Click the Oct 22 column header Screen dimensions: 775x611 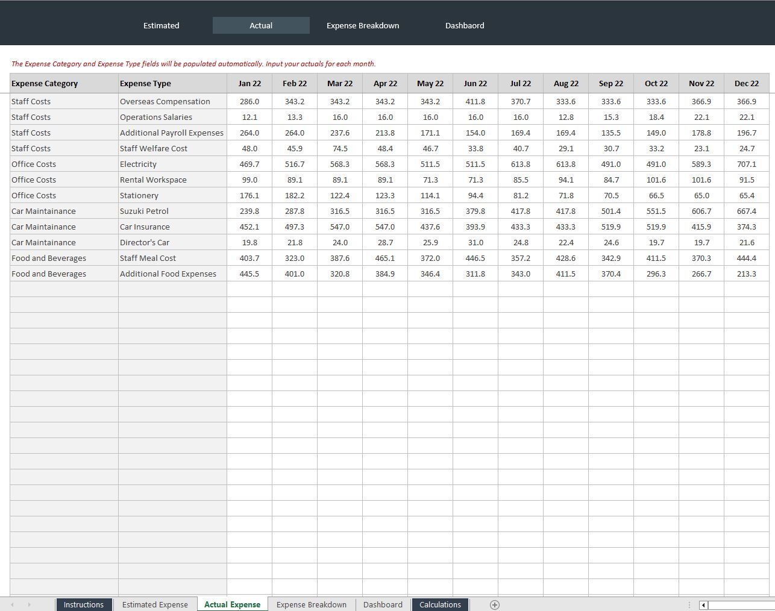tap(656, 83)
